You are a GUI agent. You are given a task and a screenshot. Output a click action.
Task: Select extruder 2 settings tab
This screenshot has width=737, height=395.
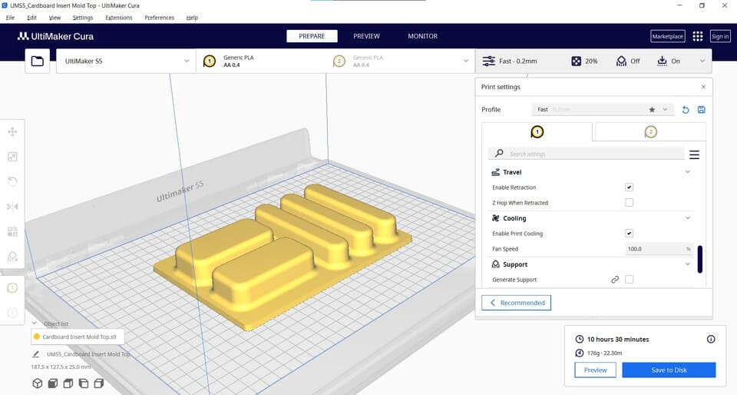pyautogui.click(x=650, y=132)
